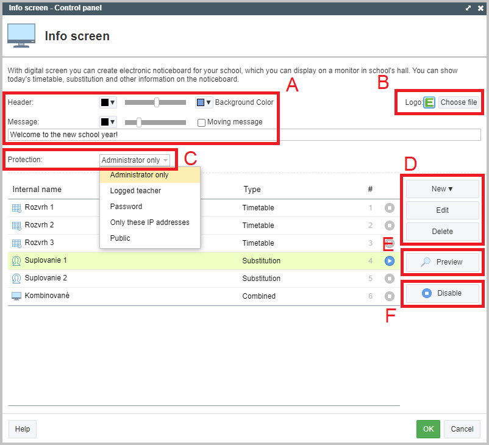The width and height of the screenshot is (489, 445).
Task: Toggle the status circle for Kombinované
Action: pos(390,296)
